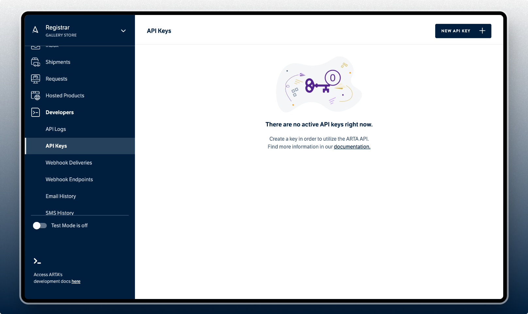This screenshot has width=528, height=314.
Task: Open the SMS History item
Action: [x=60, y=212]
